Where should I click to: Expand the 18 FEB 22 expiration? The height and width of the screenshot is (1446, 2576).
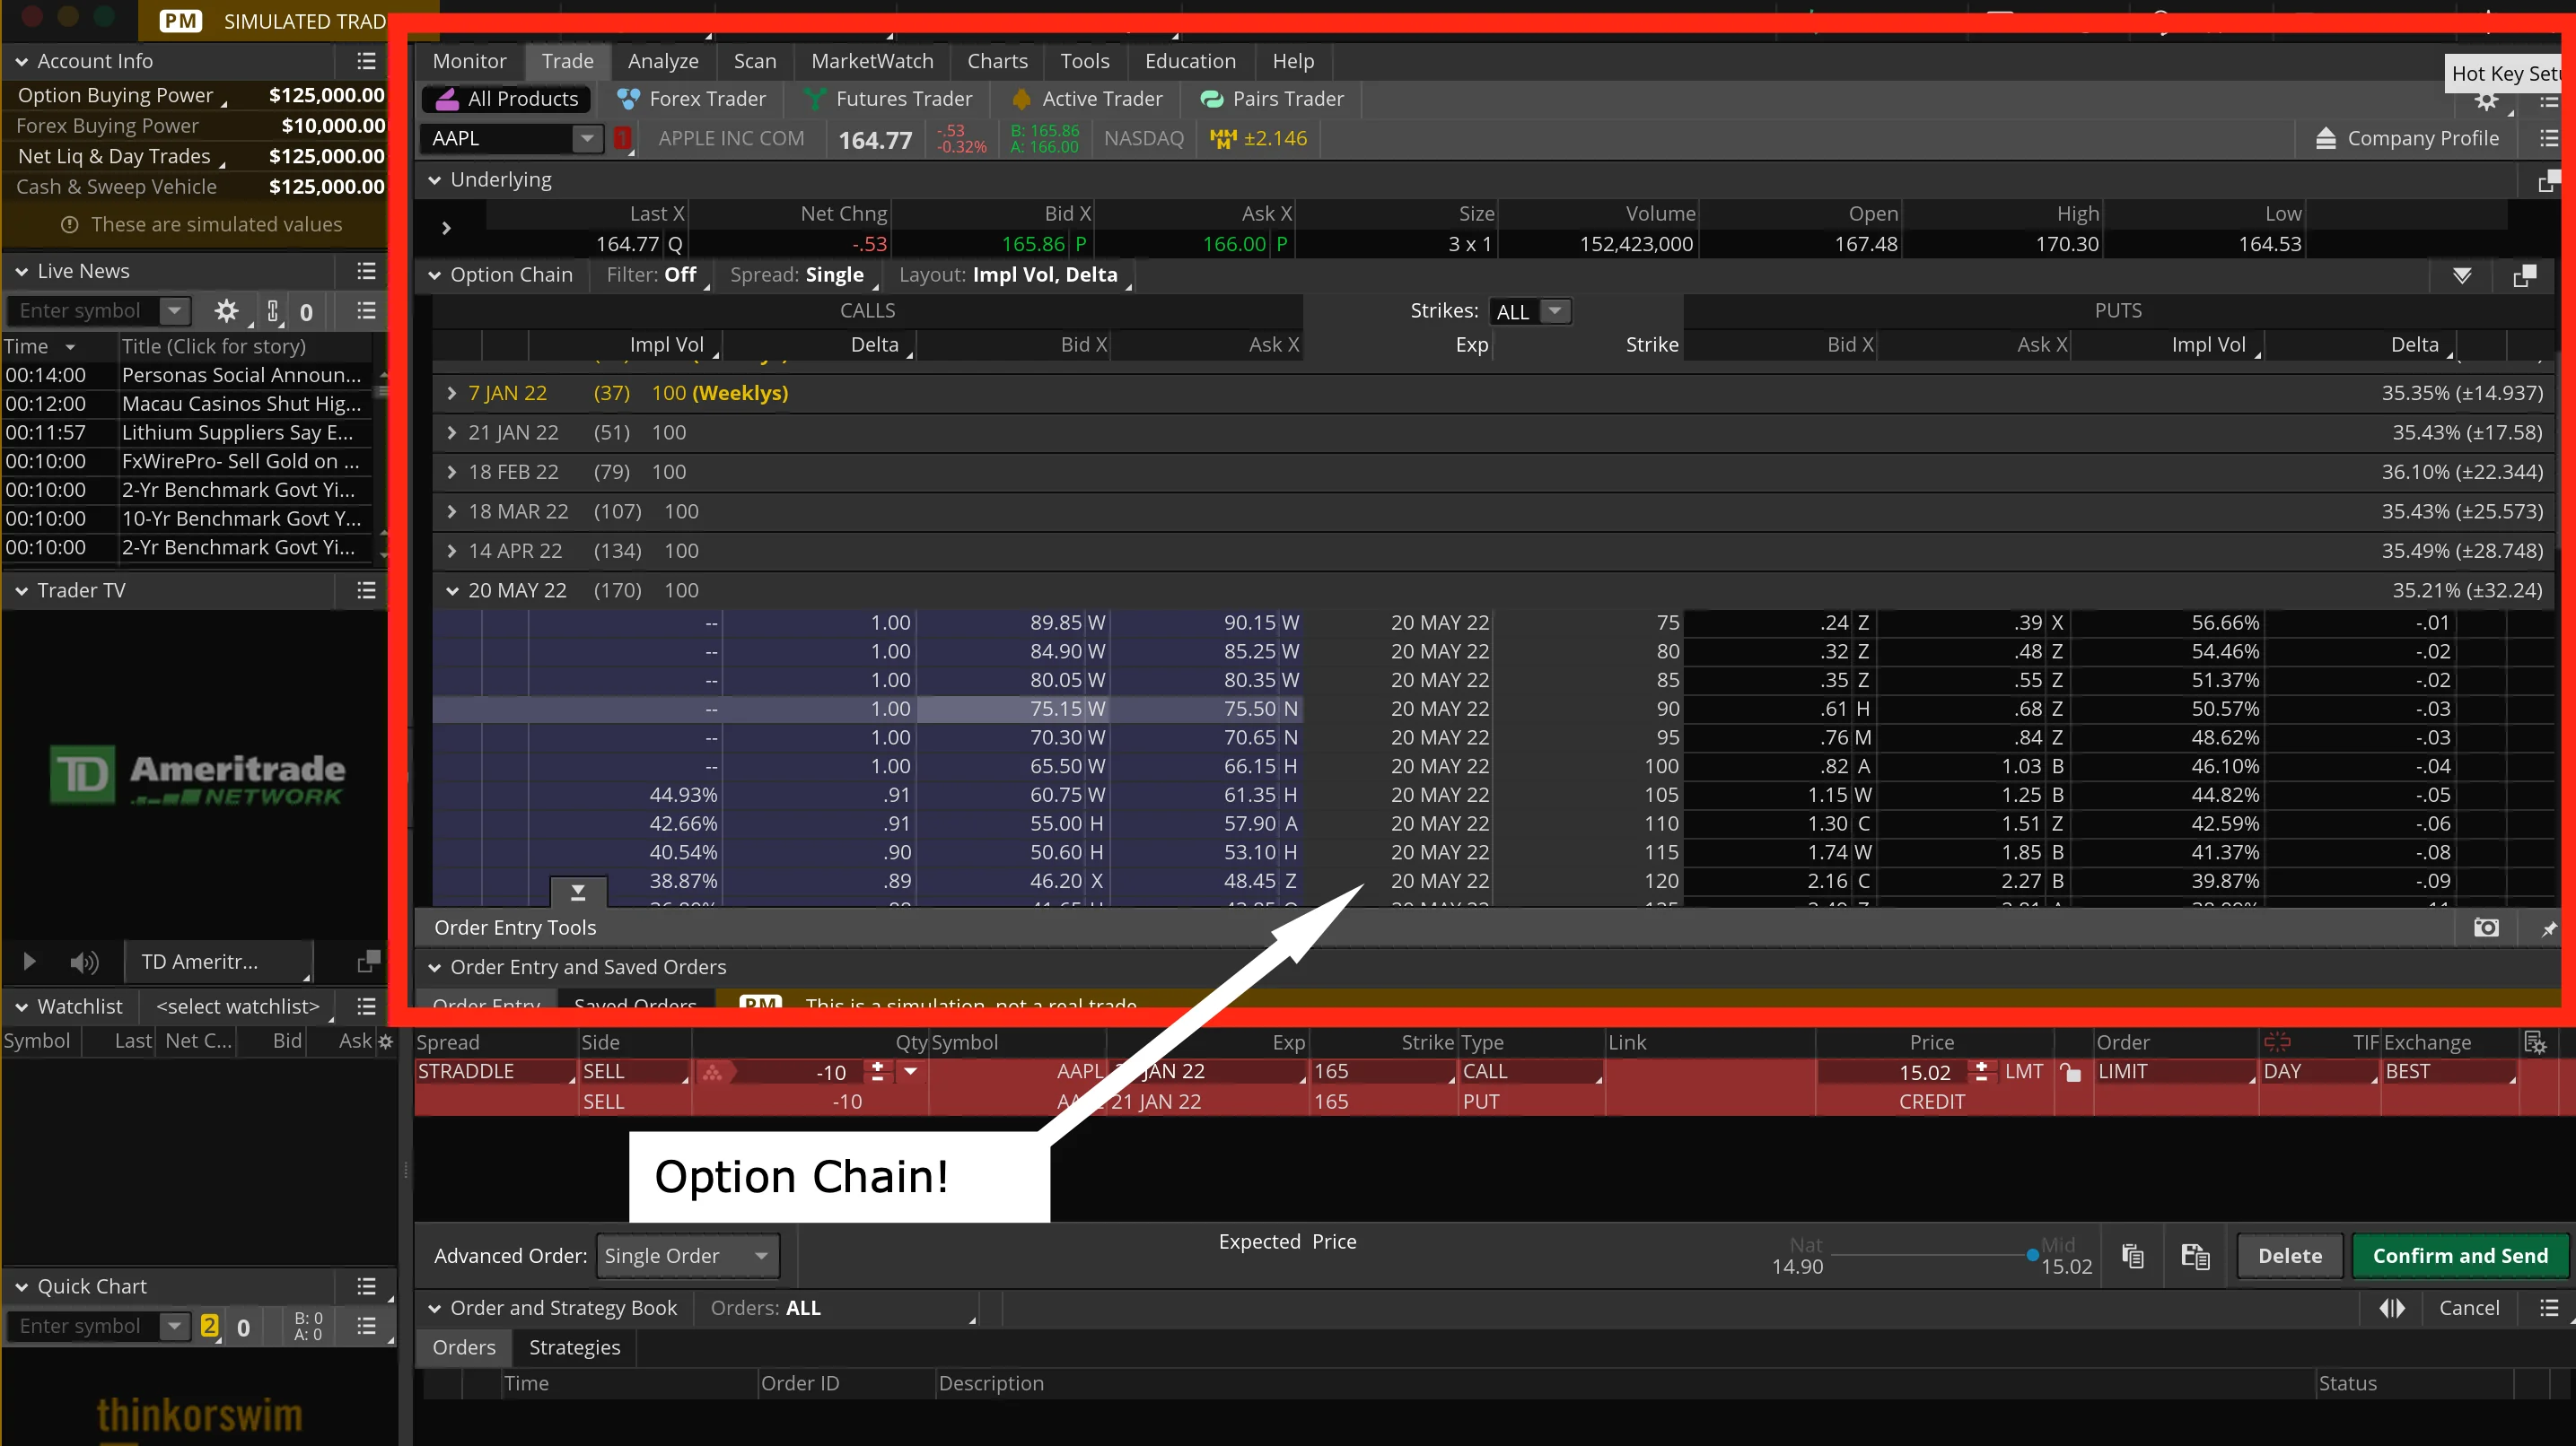(452, 473)
